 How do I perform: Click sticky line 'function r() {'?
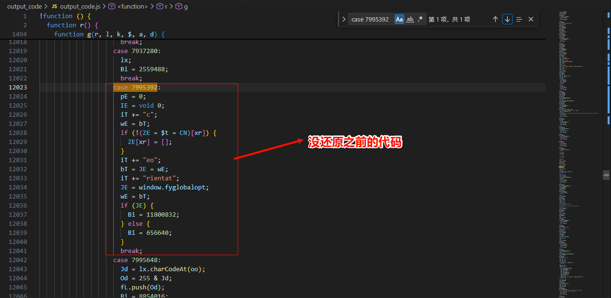pyautogui.click(x=72, y=25)
